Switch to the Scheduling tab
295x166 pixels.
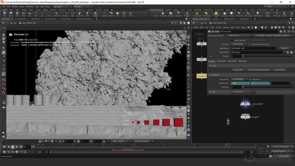pos(221,61)
